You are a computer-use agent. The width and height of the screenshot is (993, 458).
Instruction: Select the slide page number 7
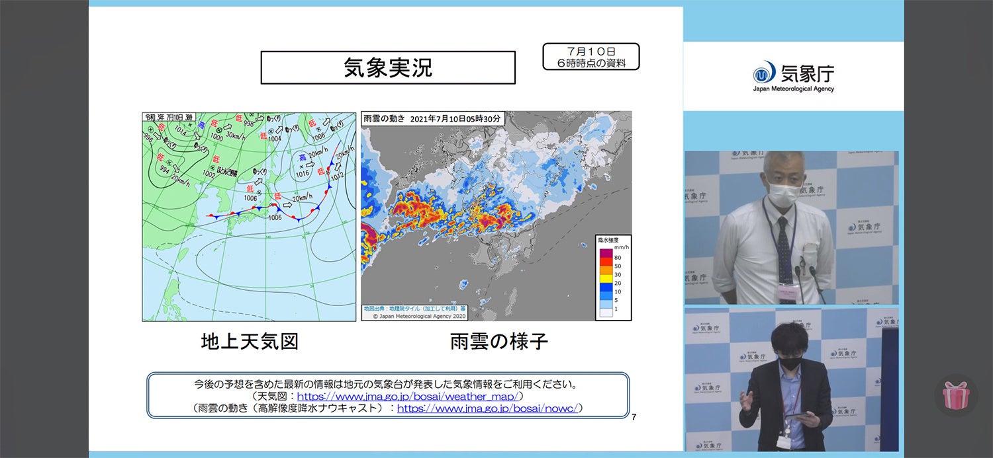tap(634, 417)
